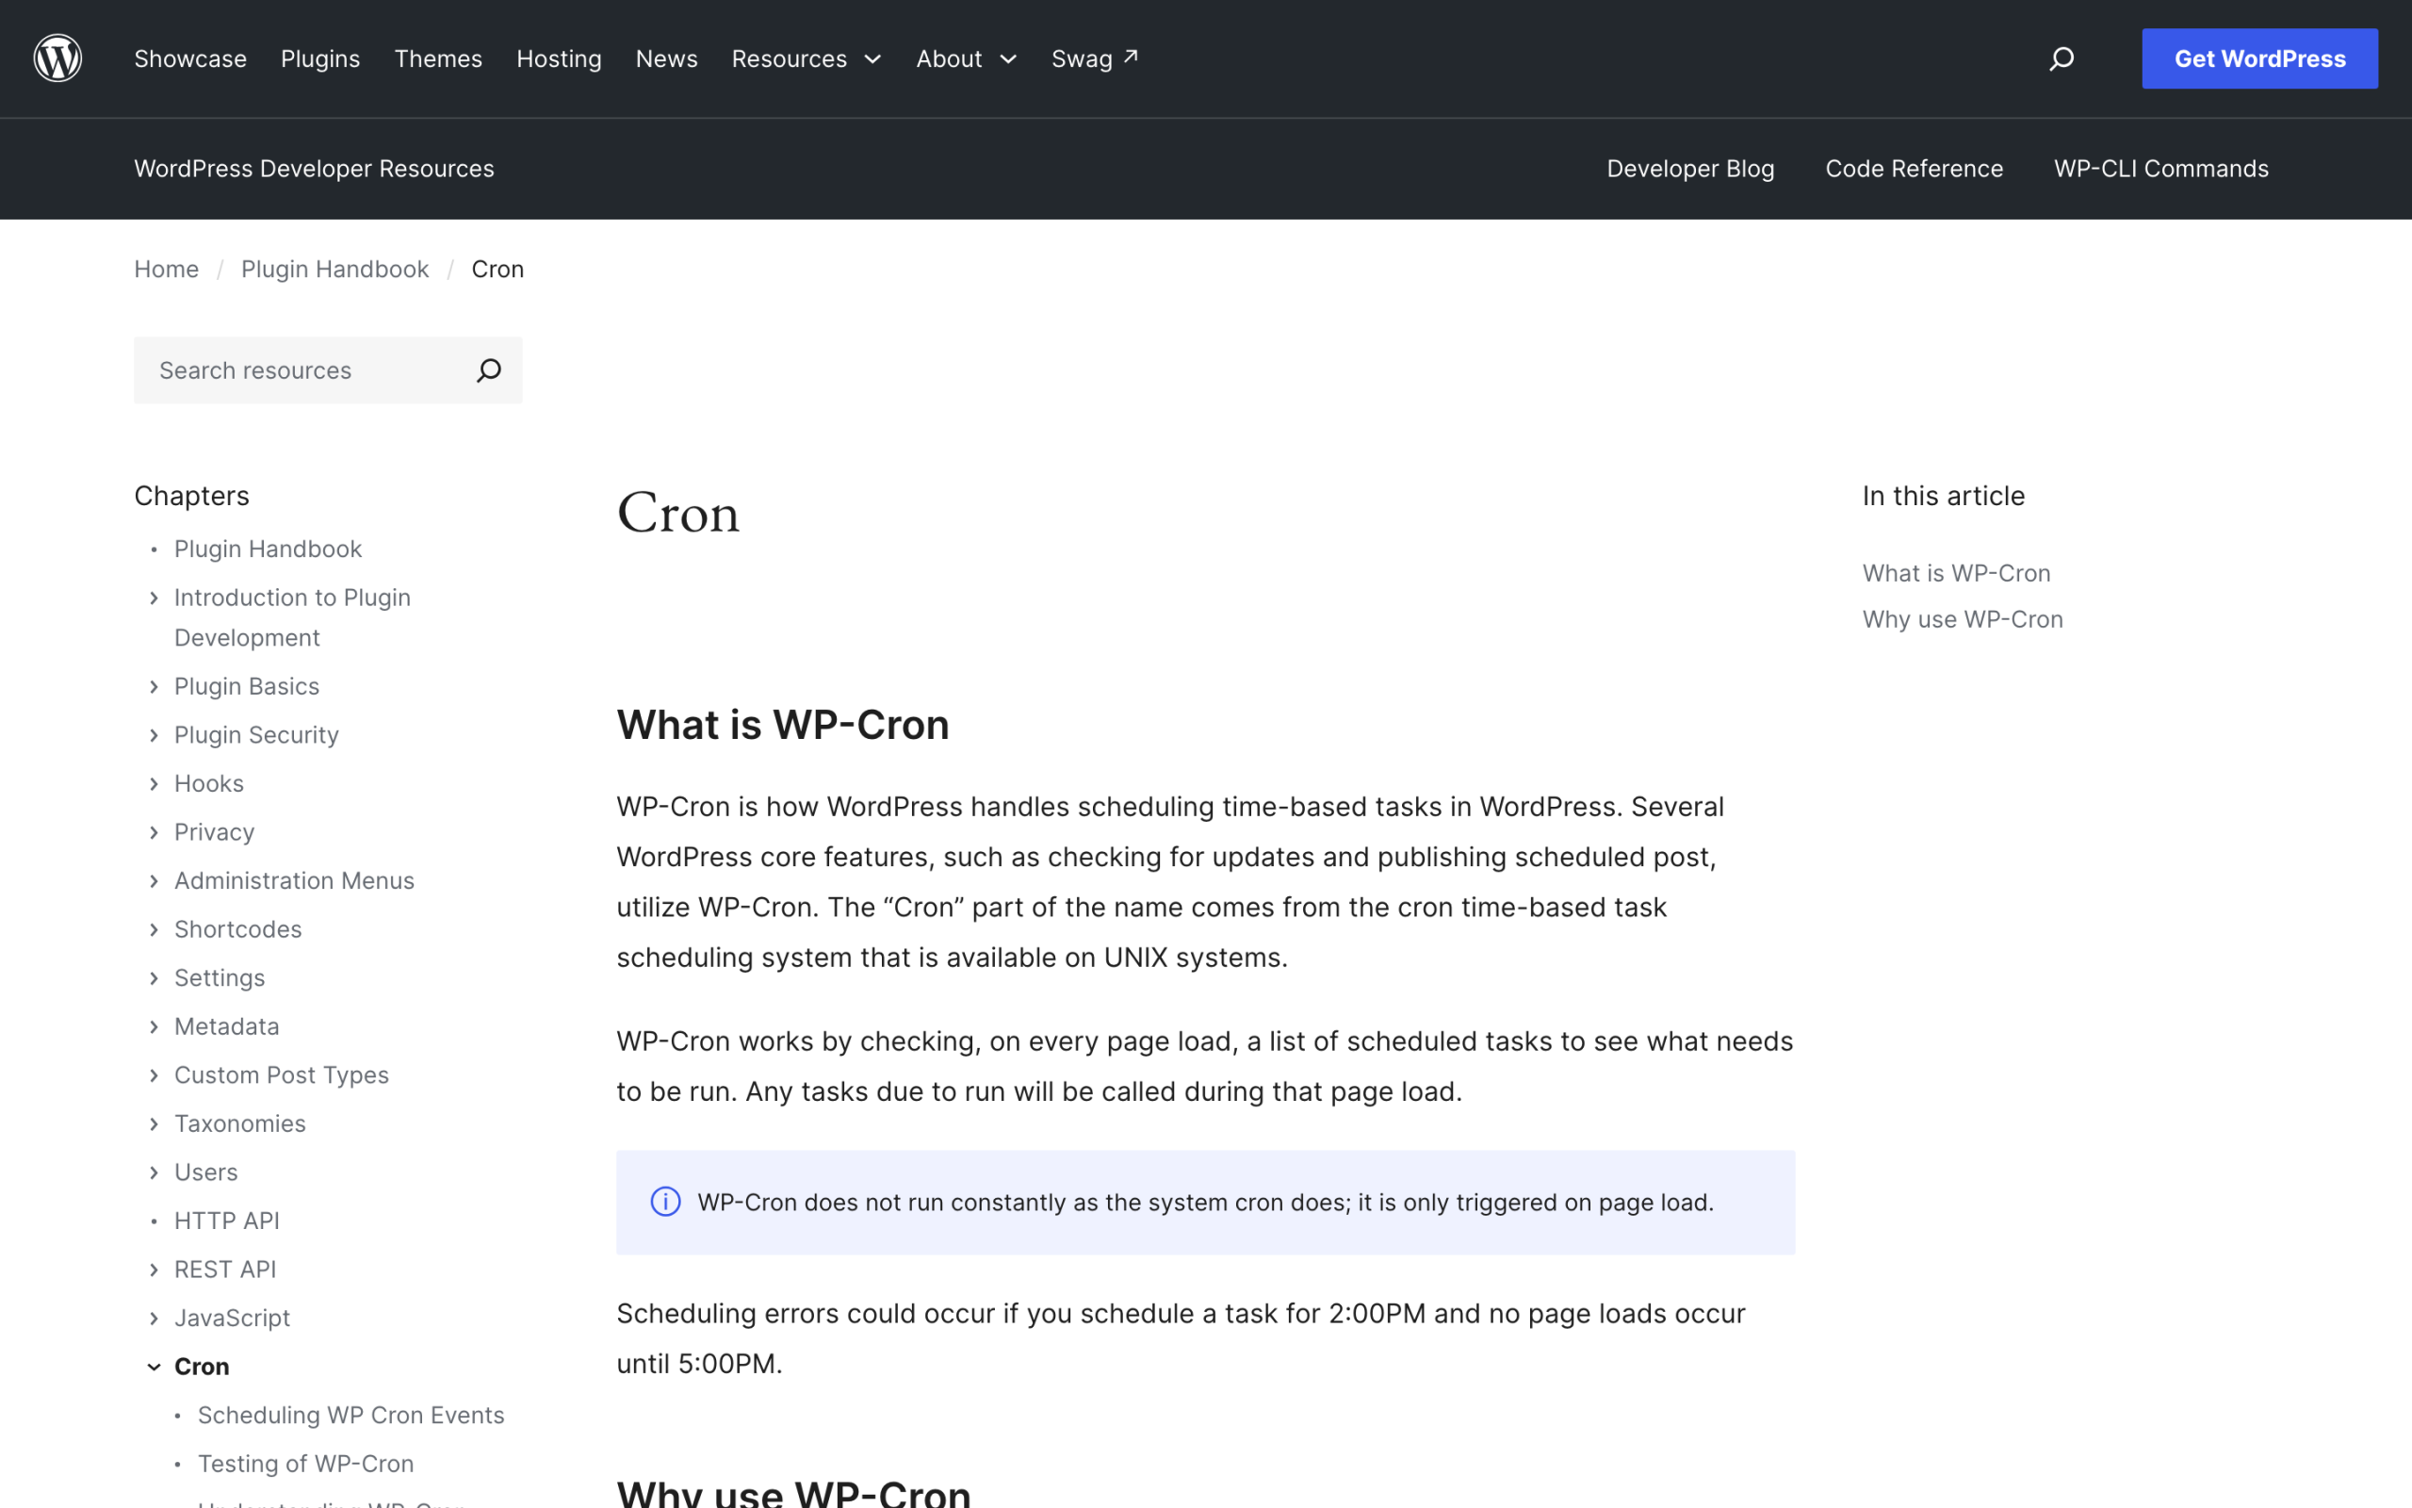Expand the Settings chapter chevron
Image resolution: width=2412 pixels, height=1508 pixels.
[154, 978]
